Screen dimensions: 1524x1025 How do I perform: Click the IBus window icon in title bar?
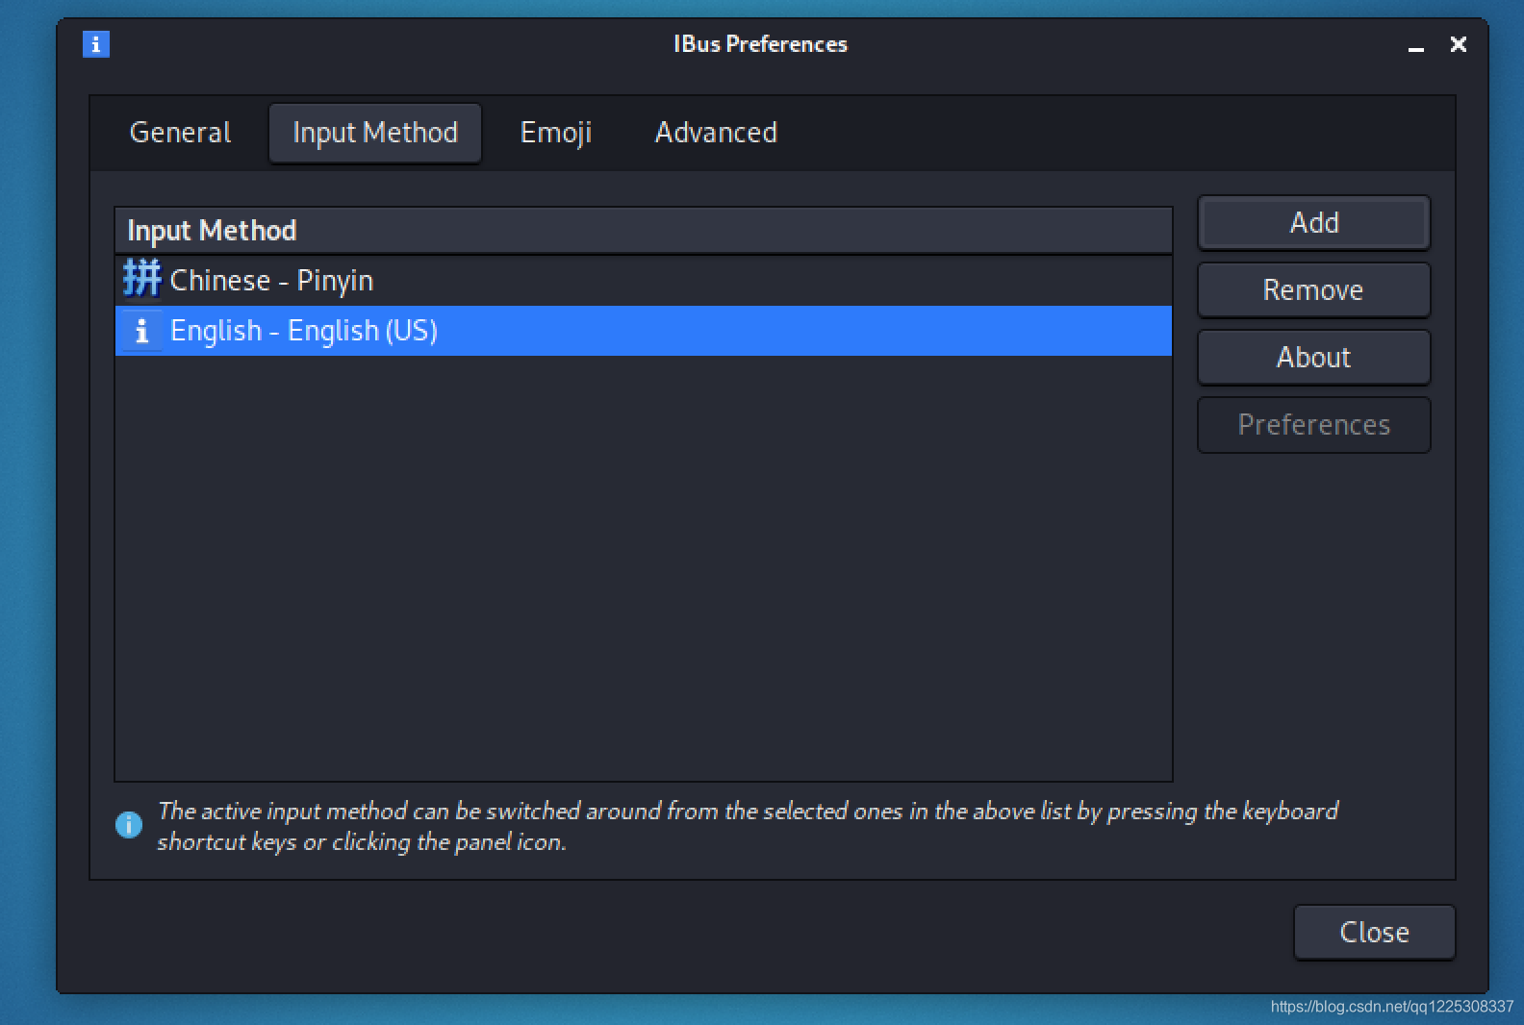click(96, 44)
